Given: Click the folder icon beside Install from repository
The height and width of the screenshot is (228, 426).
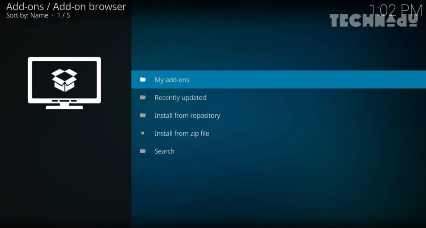Looking at the screenshot, I should [143, 115].
